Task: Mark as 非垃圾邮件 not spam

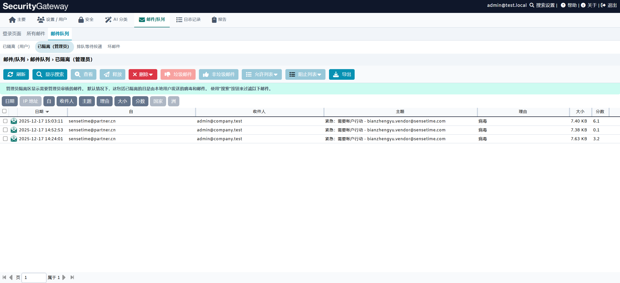Action: [x=219, y=74]
